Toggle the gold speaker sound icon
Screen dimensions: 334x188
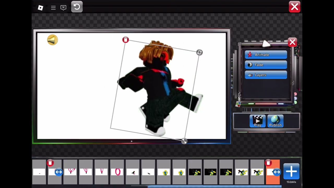coord(52,40)
